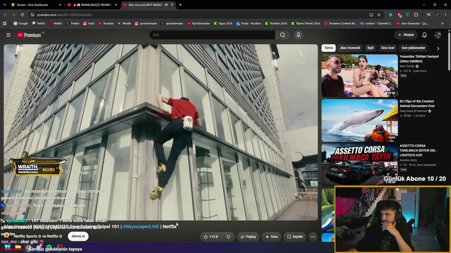451x253 pixels.
Task: Click the Kaydet save button
Action: tap(295, 236)
